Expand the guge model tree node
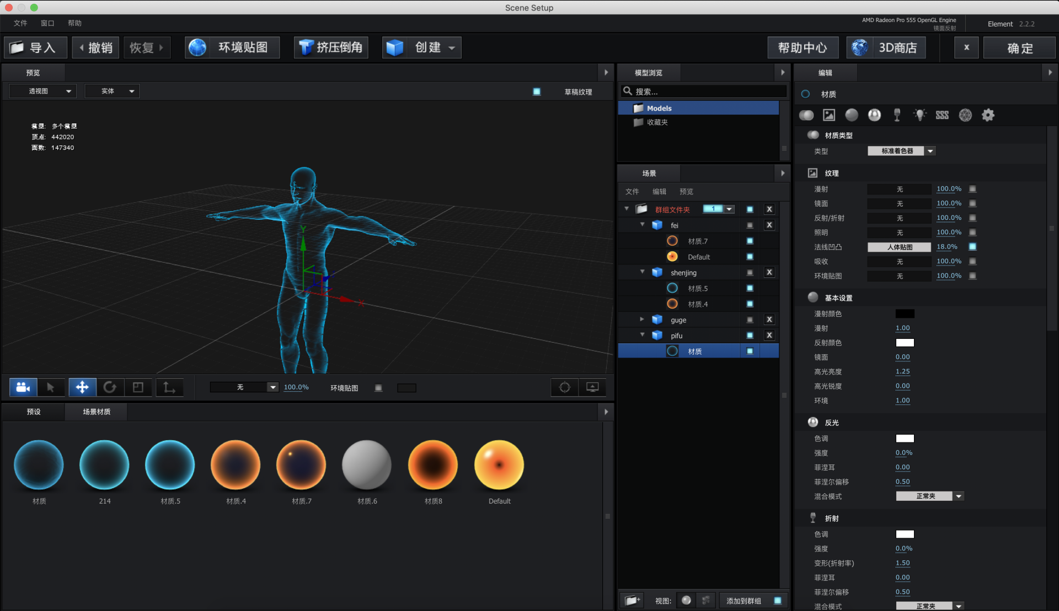The width and height of the screenshot is (1059, 611). click(643, 320)
